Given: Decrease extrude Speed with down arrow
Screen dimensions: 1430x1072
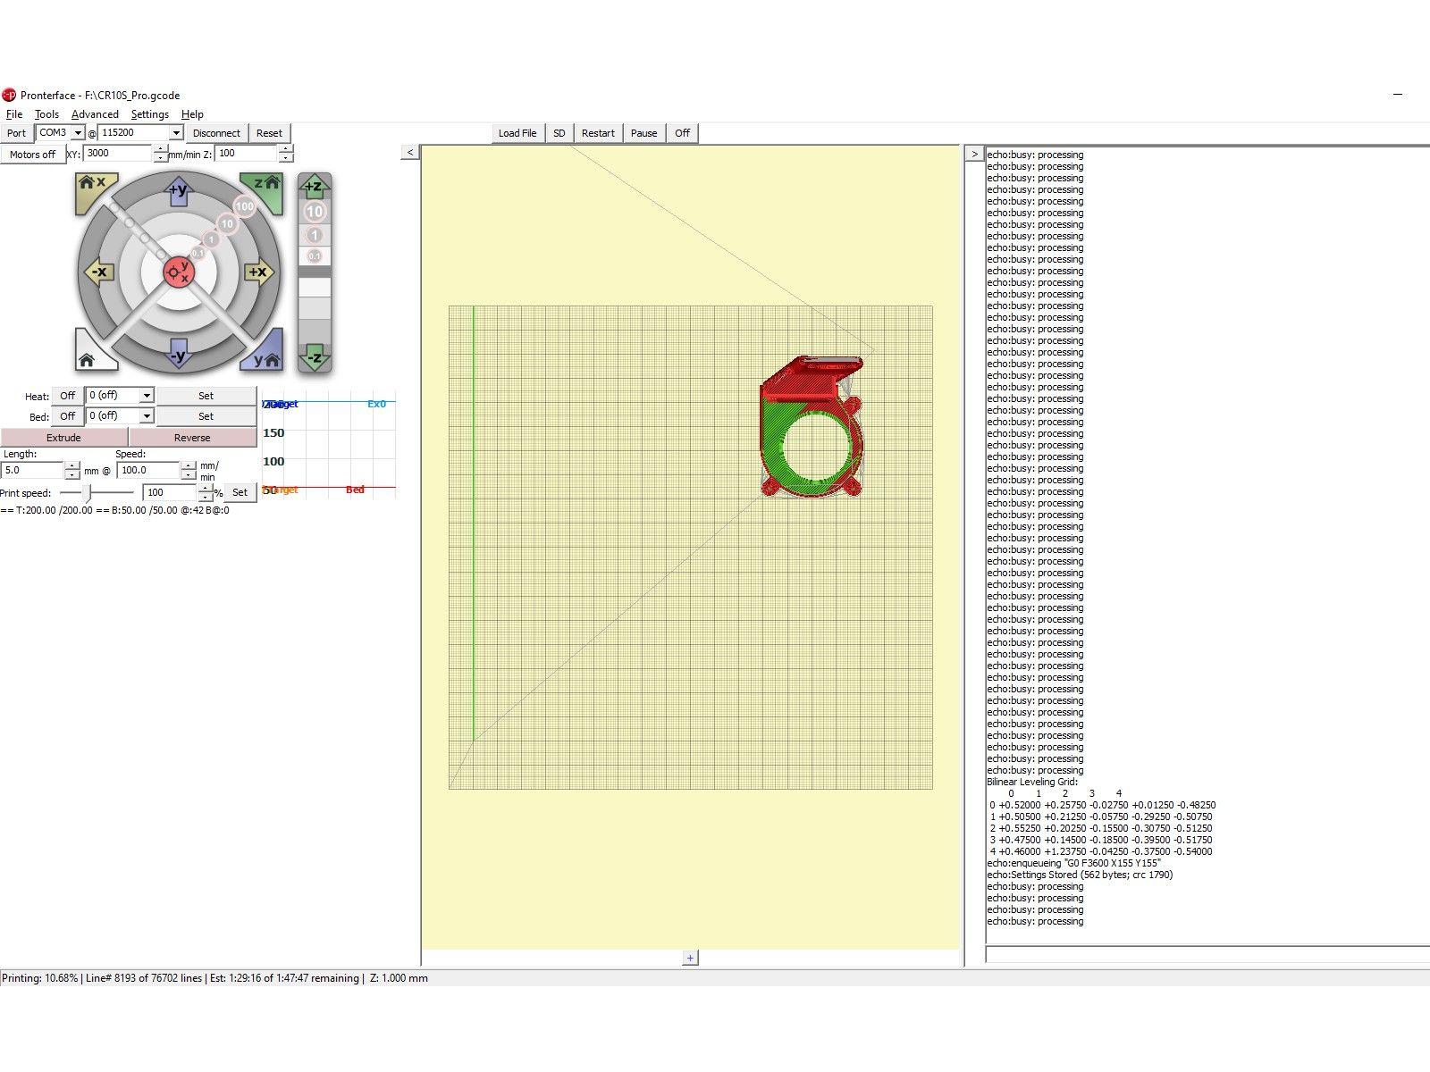Looking at the screenshot, I should [189, 475].
